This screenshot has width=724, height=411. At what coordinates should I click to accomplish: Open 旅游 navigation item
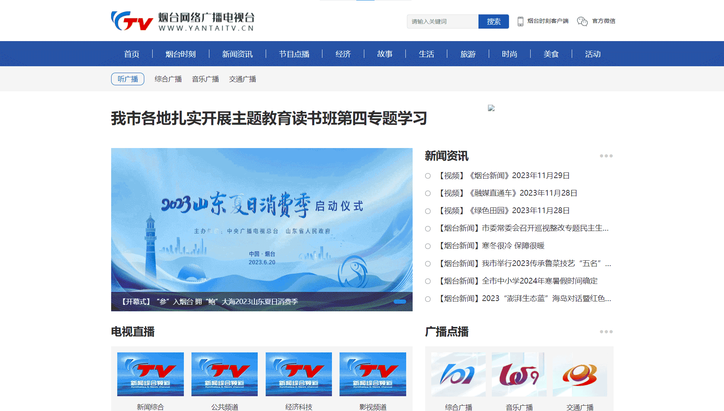tap(468, 54)
